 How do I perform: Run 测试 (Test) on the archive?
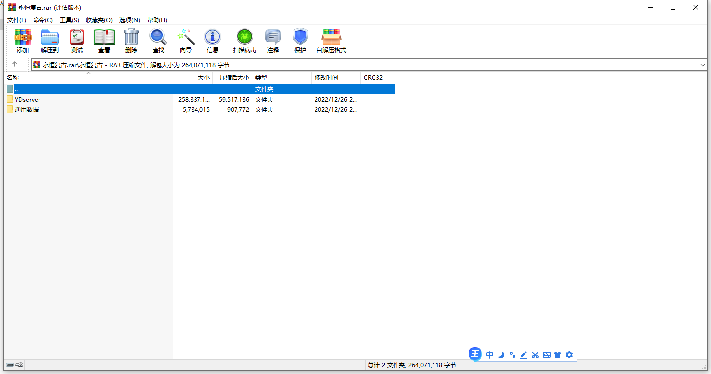[77, 37]
